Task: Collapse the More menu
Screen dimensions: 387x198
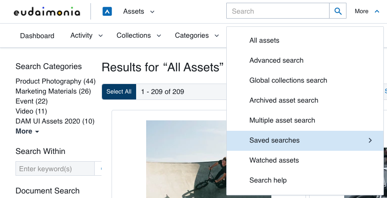Action: 367,11
